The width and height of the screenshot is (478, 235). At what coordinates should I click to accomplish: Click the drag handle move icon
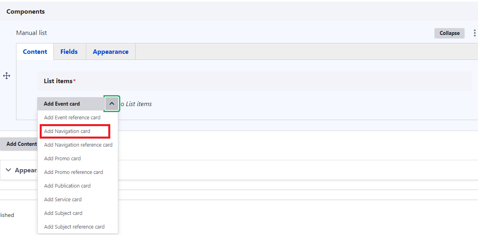tap(6, 76)
